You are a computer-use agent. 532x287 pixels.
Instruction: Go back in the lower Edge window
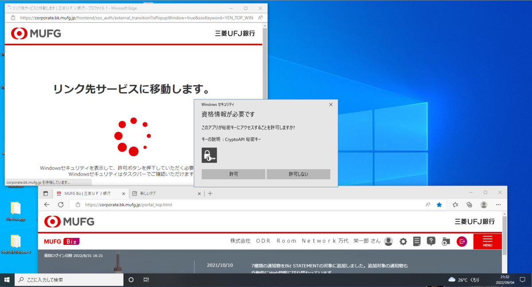pos(47,204)
